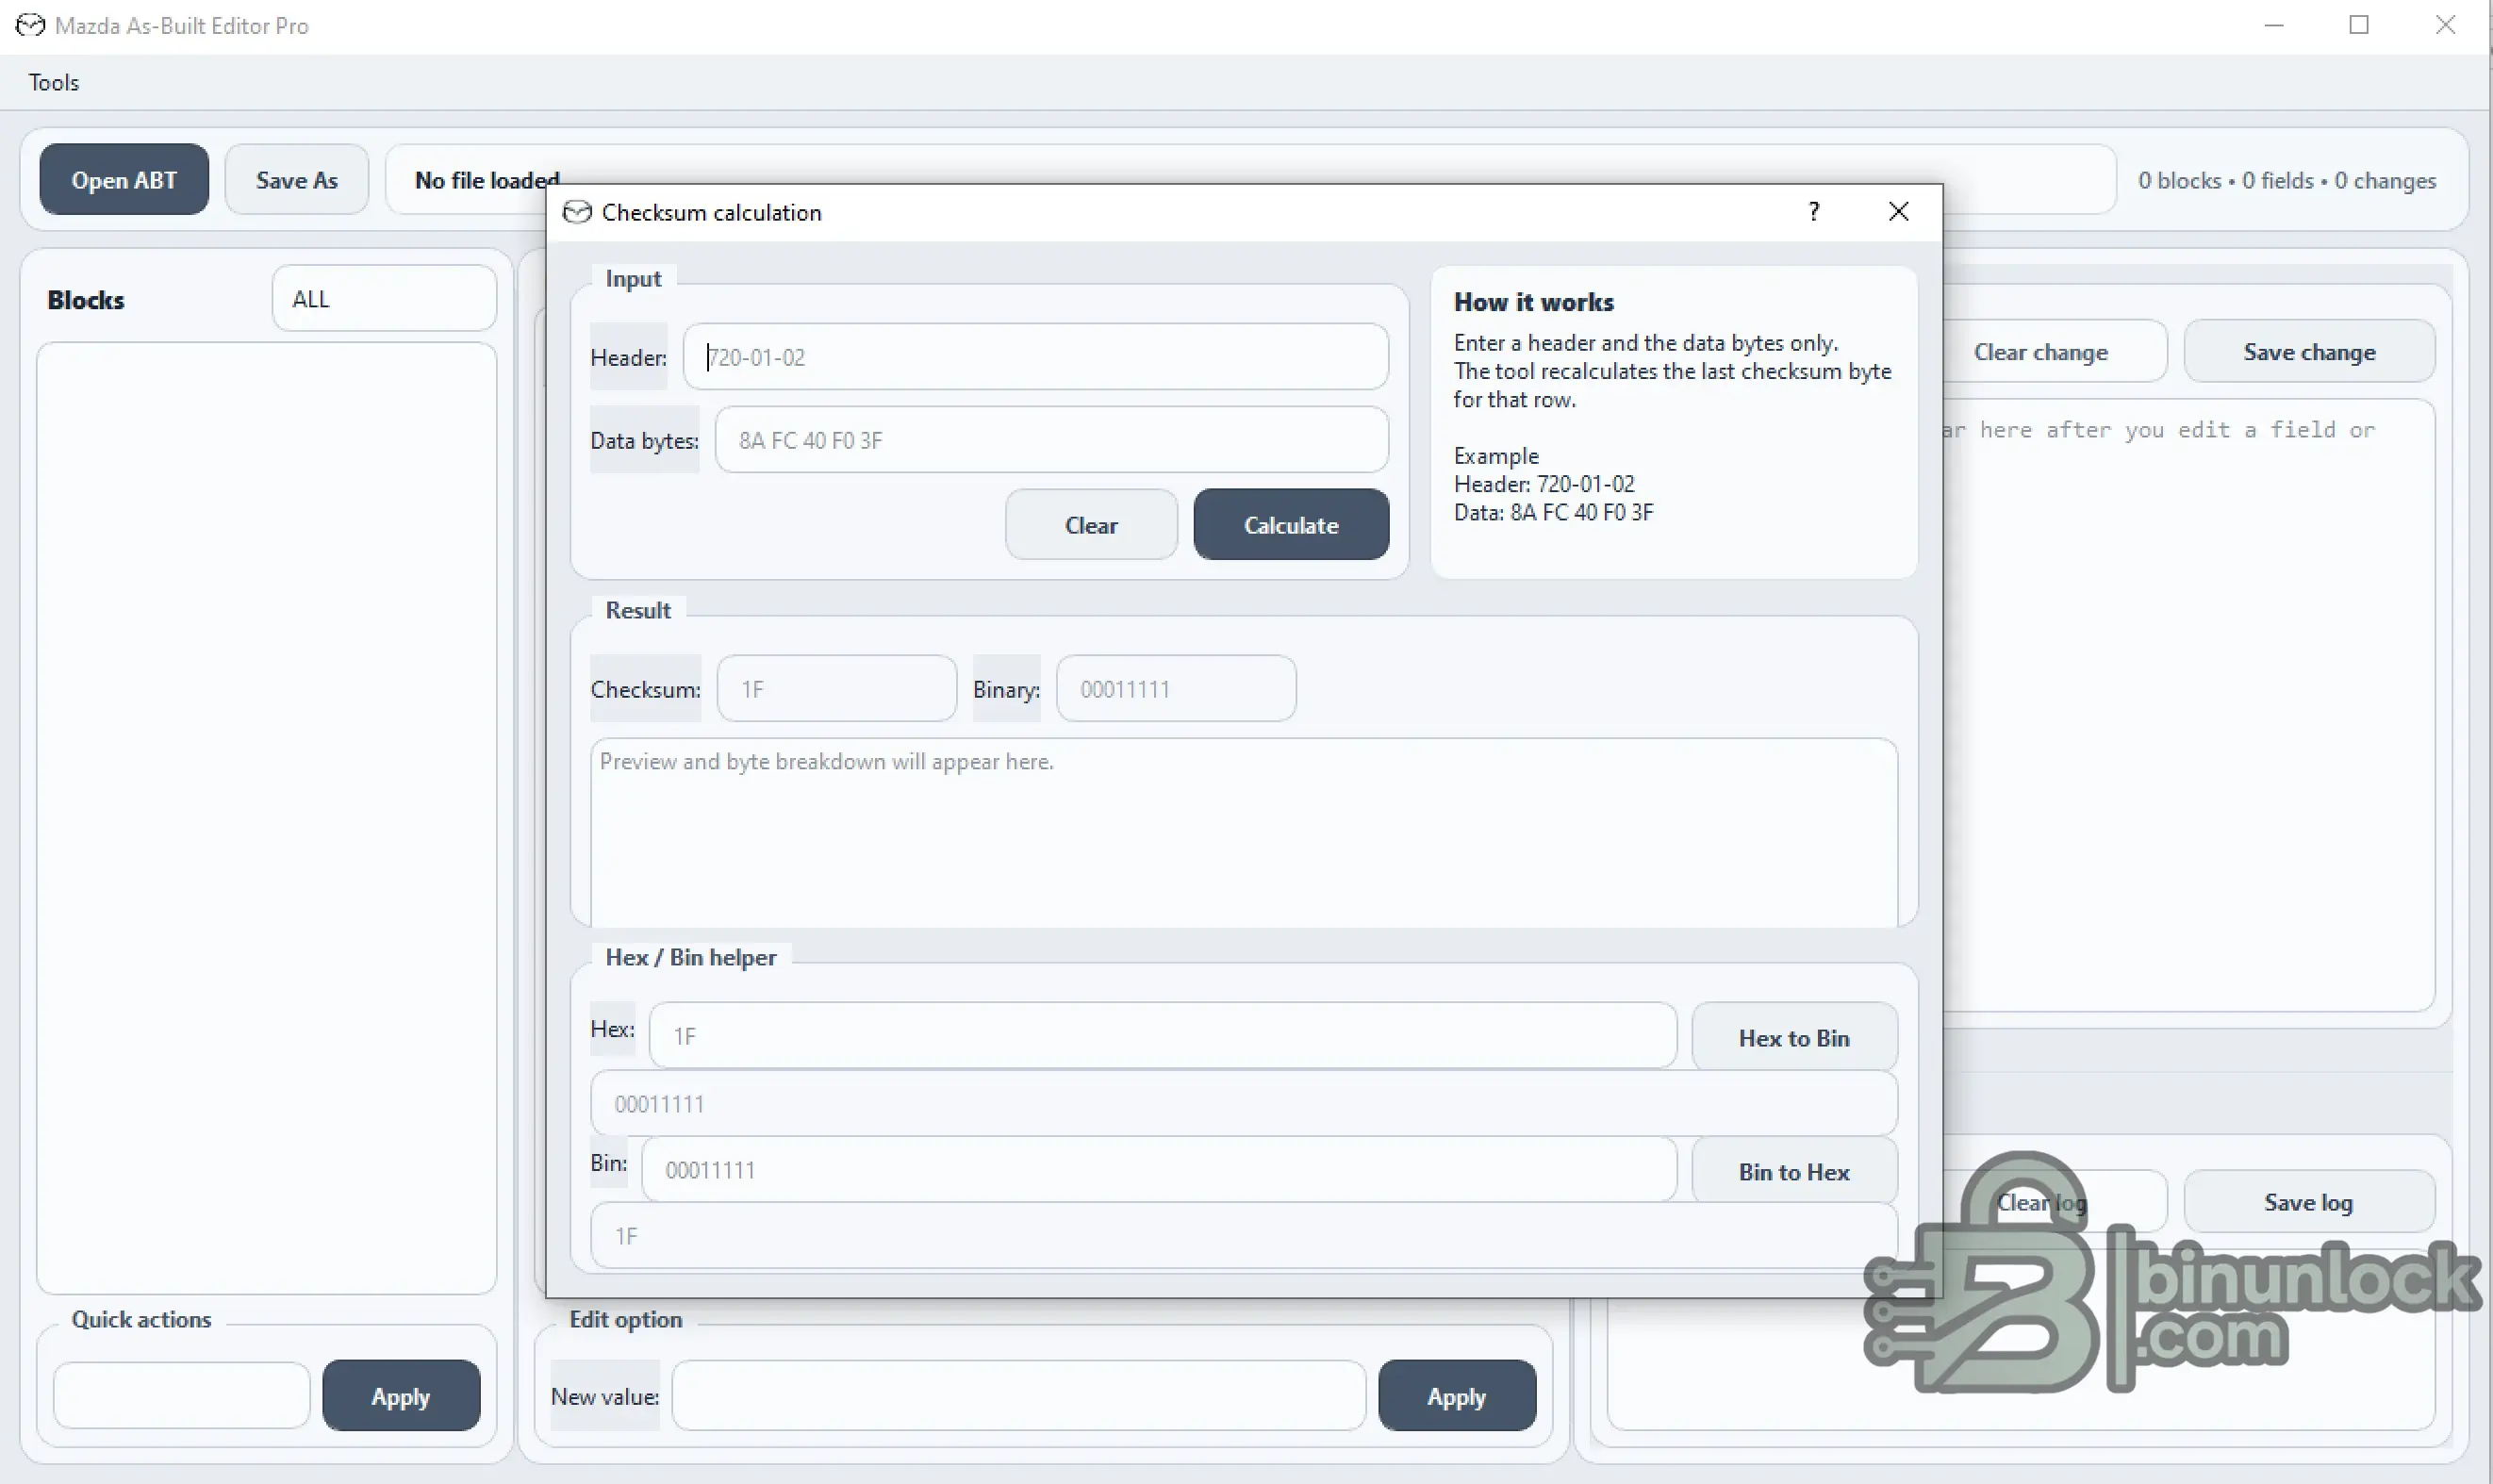
Task: Focus the Data bytes input field
Action: point(1051,440)
